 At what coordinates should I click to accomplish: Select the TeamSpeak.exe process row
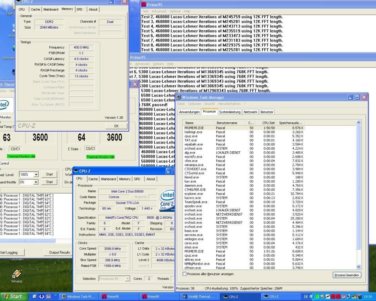click(244, 202)
